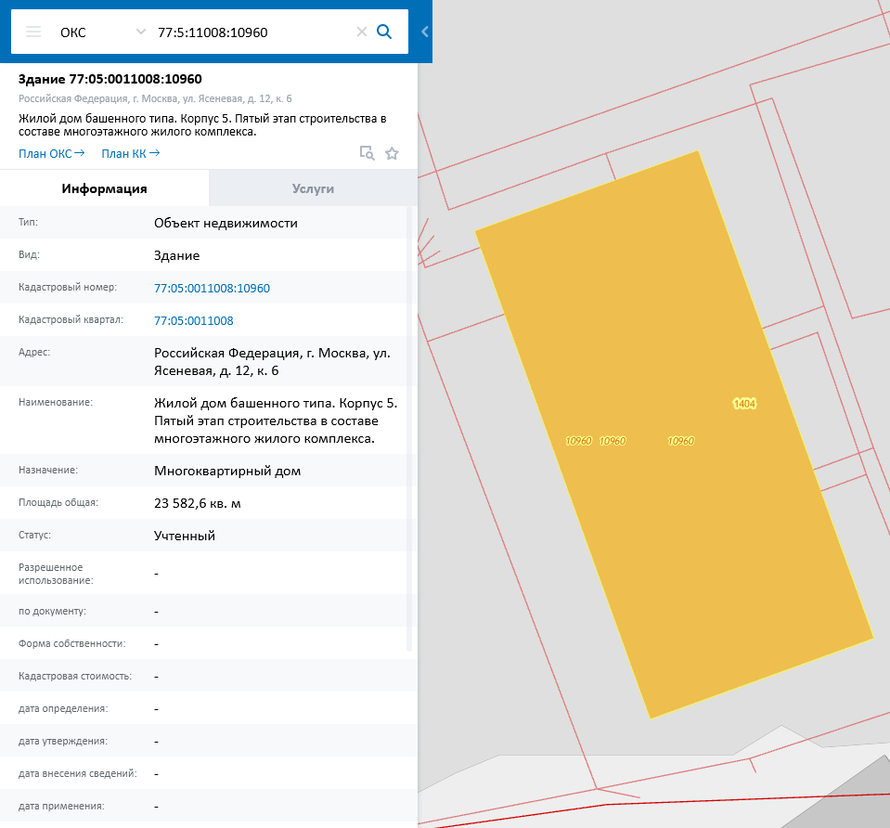This screenshot has width=890, height=828.
Task: Click the cadastral number link 77:05:0011008:10960
Action: [x=212, y=288]
